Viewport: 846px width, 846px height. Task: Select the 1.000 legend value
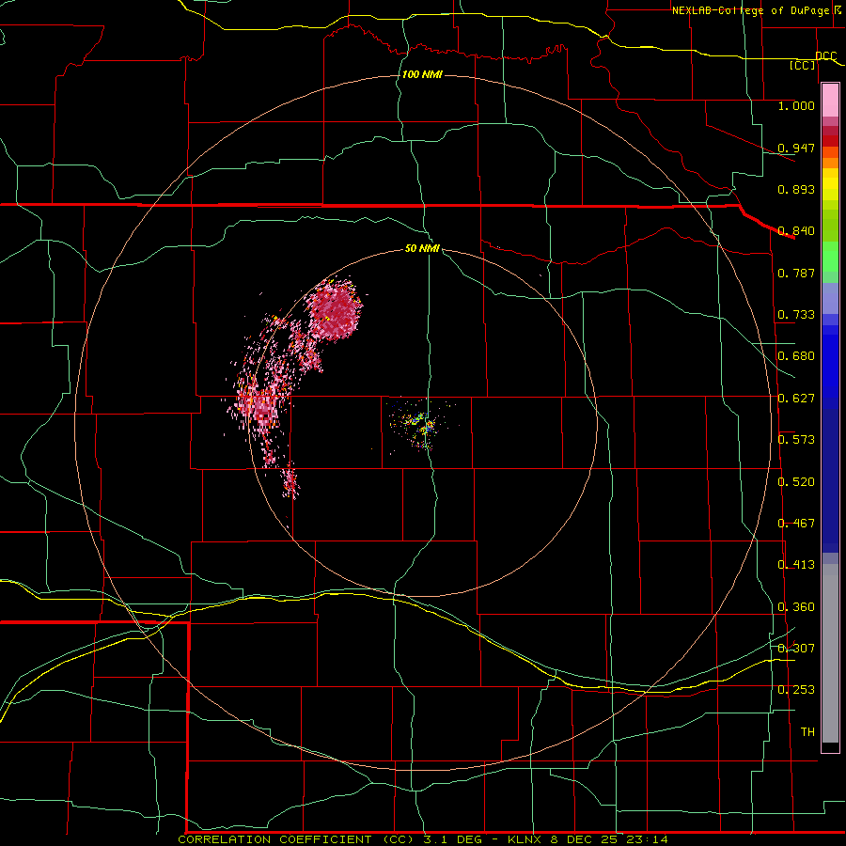pyautogui.click(x=796, y=105)
